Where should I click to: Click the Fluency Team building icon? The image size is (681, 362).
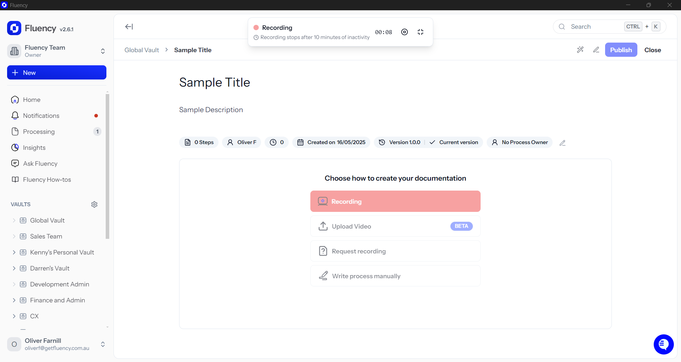[14, 51]
